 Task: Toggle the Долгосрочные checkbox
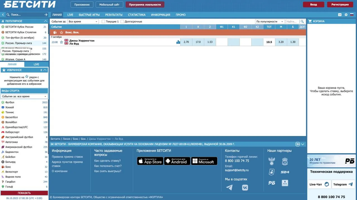coord(122,21)
